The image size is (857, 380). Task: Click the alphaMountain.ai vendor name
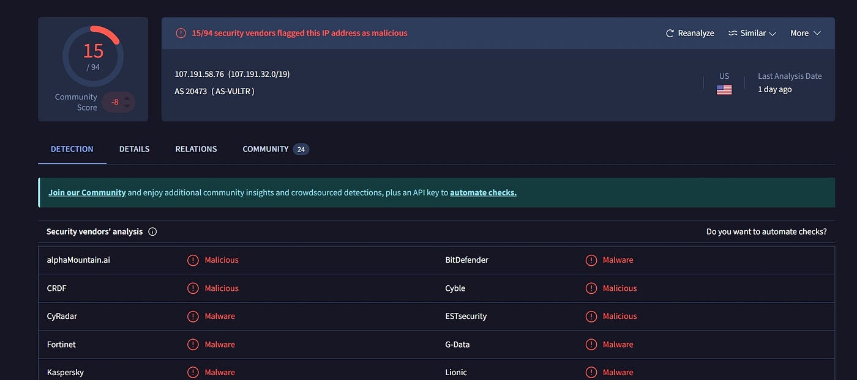point(78,260)
